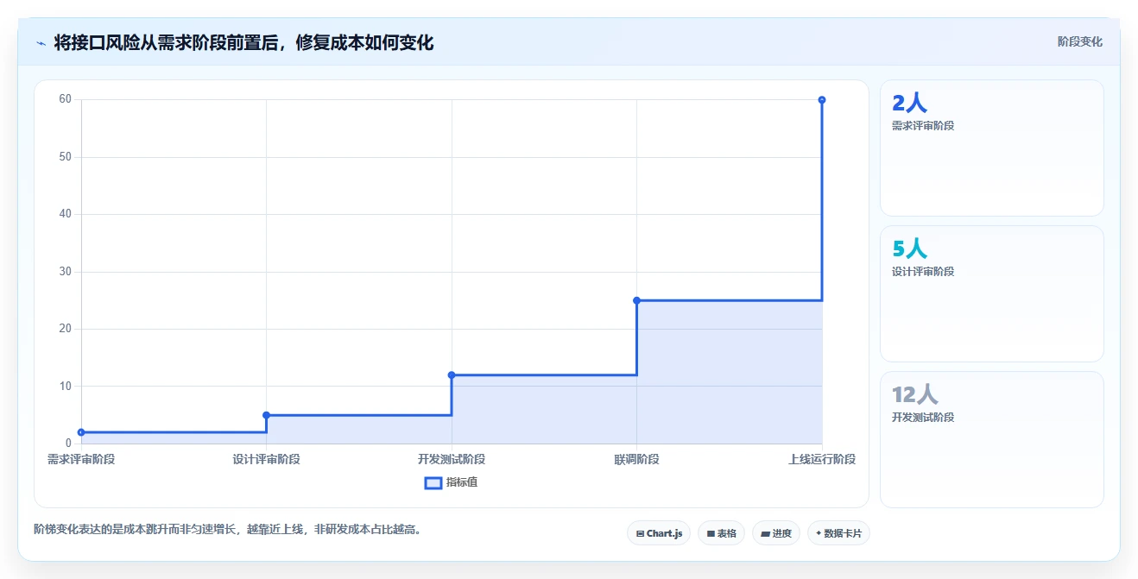Select the 数据卡片 chip
This screenshot has height=579, width=1138.
click(838, 533)
